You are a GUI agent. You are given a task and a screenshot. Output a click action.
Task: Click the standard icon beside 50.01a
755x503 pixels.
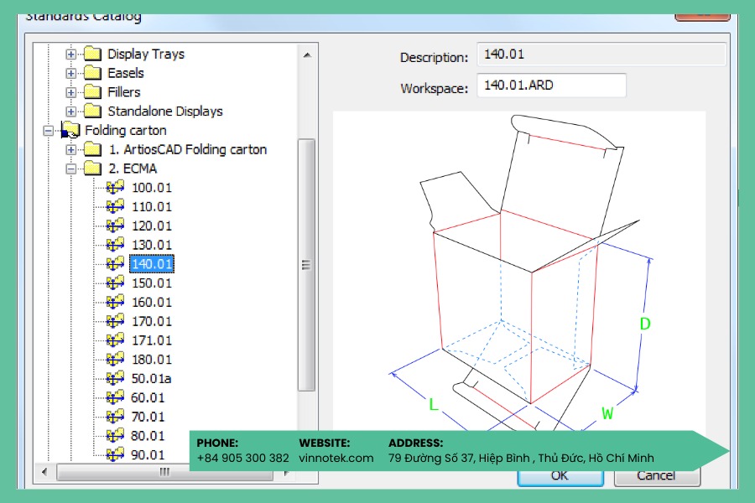(x=115, y=378)
